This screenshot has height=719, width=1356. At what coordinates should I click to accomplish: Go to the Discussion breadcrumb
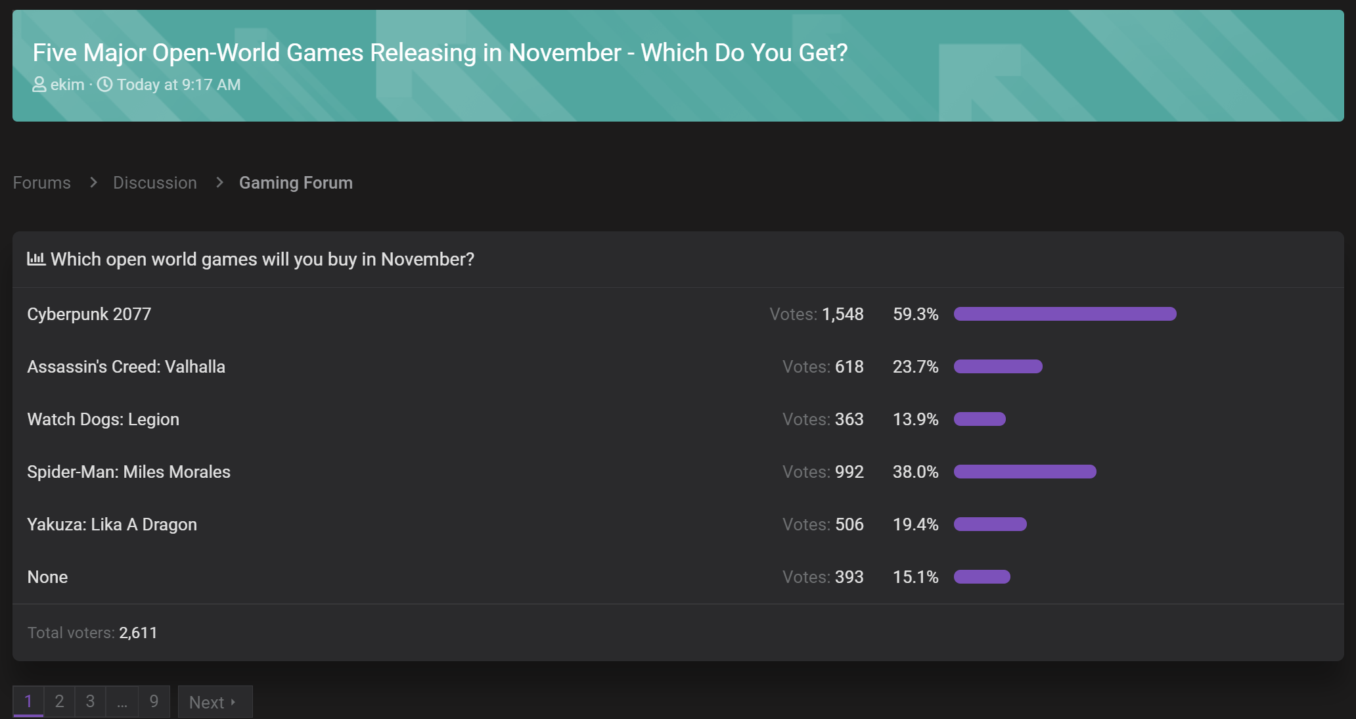pos(155,183)
